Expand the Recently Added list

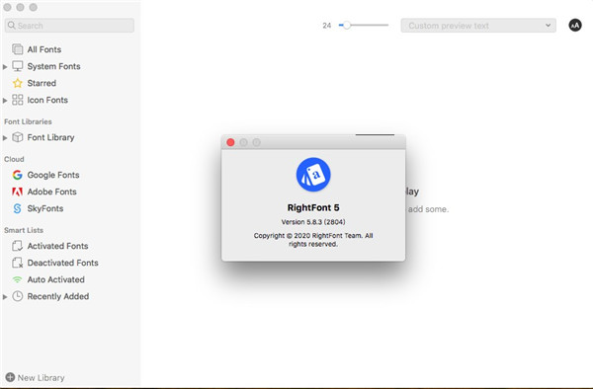click(5, 297)
